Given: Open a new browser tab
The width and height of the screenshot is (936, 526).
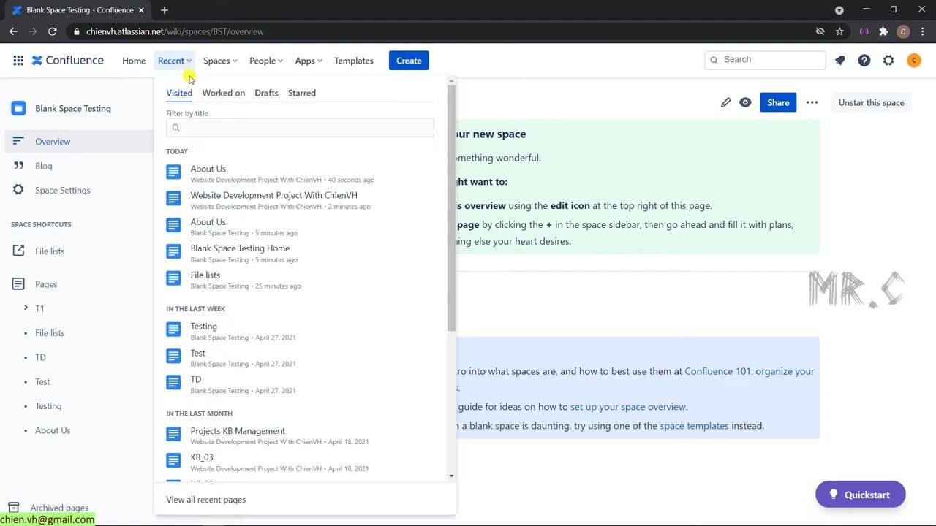Looking at the screenshot, I should [x=165, y=10].
